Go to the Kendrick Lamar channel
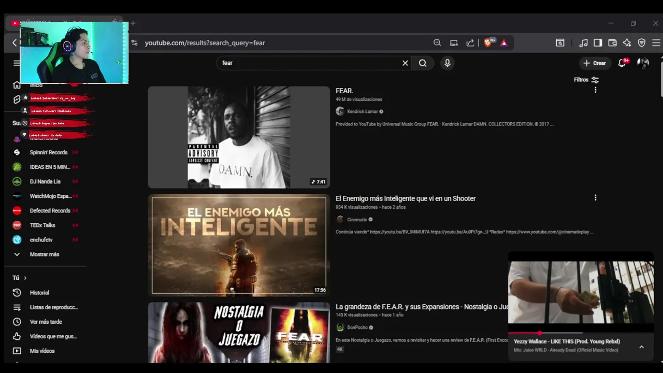This screenshot has width=663, height=373. point(362,111)
